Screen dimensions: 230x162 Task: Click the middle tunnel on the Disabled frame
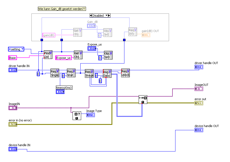(x=62, y=40)
